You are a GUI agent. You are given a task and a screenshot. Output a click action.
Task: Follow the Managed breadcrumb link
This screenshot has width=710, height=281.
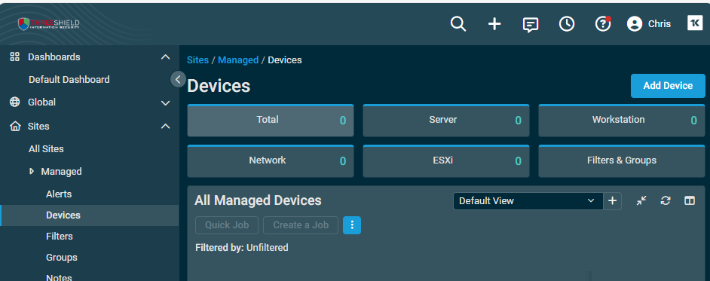click(x=238, y=60)
